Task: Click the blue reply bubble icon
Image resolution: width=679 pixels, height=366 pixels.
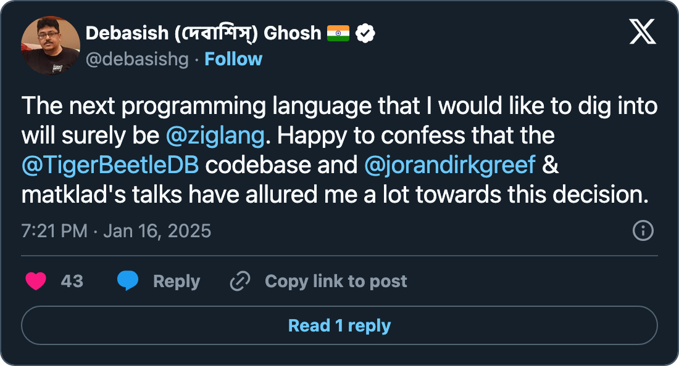Action: (128, 281)
